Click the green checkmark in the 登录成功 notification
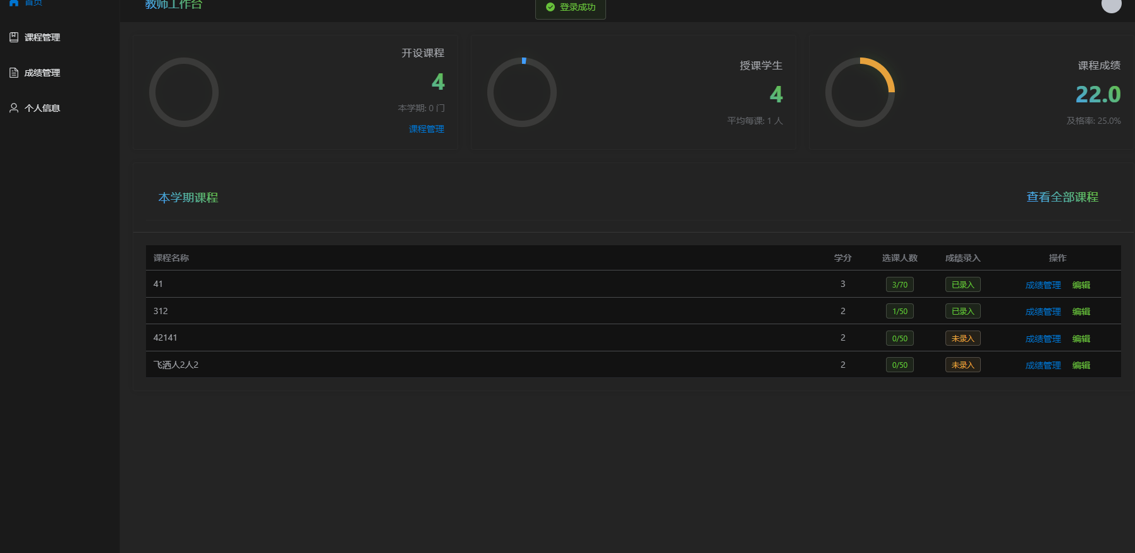The image size is (1135, 553). pos(550,7)
